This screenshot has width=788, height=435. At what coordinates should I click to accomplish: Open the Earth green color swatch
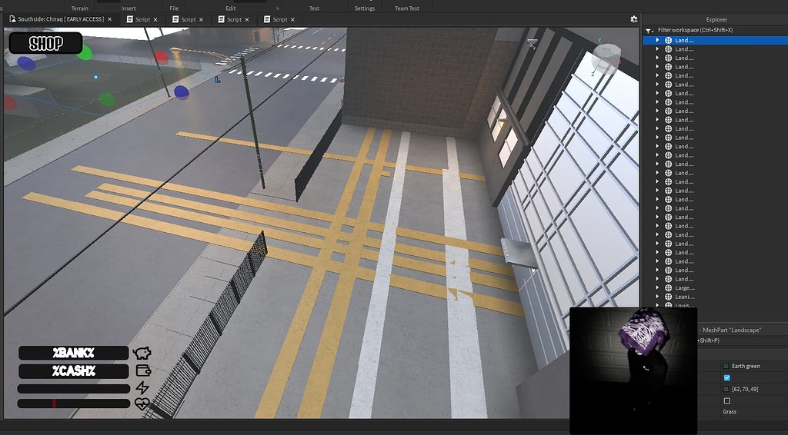726,366
